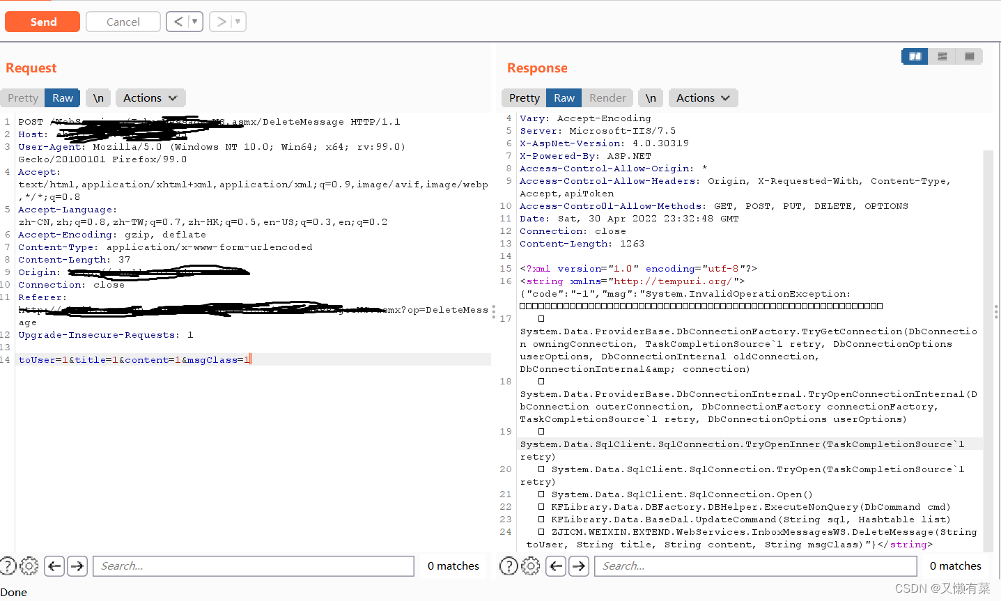The height and width of the screenshot is (601, 1001).
Task: Jump to previous match in Request
Action: coord(54,566)
